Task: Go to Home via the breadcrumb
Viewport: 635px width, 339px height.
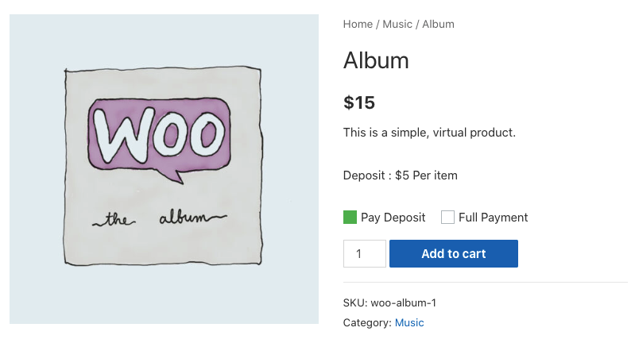Action: [x=358, y=24]
